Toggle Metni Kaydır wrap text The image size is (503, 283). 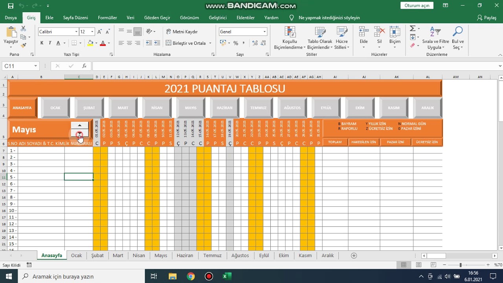pos(182,31)
